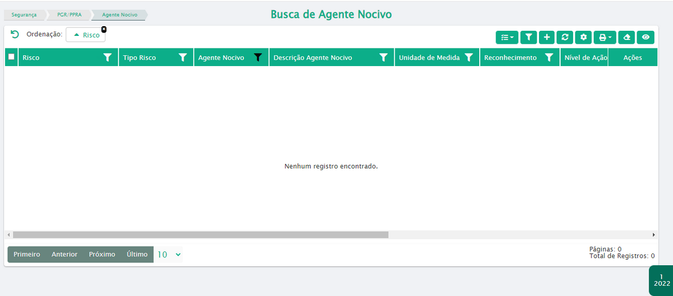Sort by Descrição Agente Nocivo header
The height and width of the screenshot is (296, 673).
[x=313, y=58]
